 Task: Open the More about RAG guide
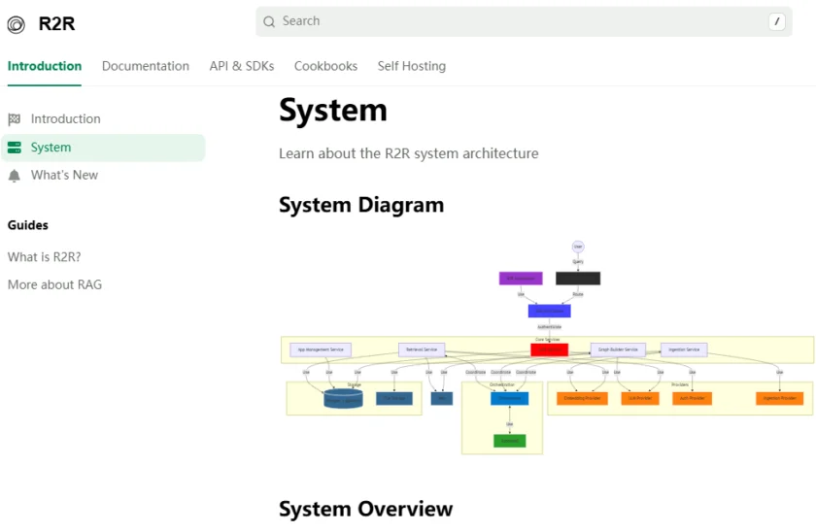click(54, 285)
